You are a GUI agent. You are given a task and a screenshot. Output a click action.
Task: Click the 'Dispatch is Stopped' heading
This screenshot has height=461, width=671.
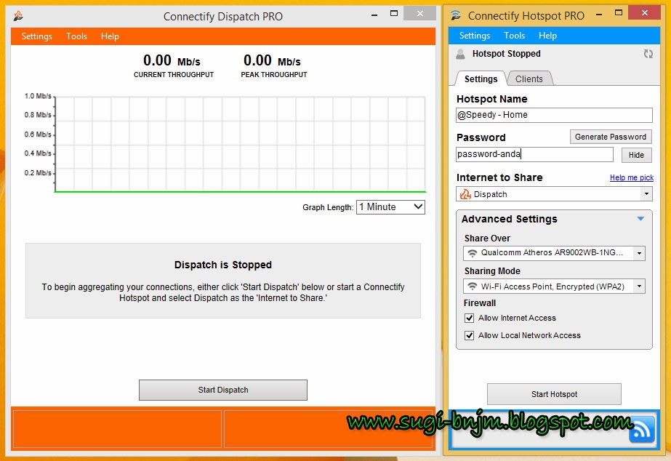click(x=223, y=265)
